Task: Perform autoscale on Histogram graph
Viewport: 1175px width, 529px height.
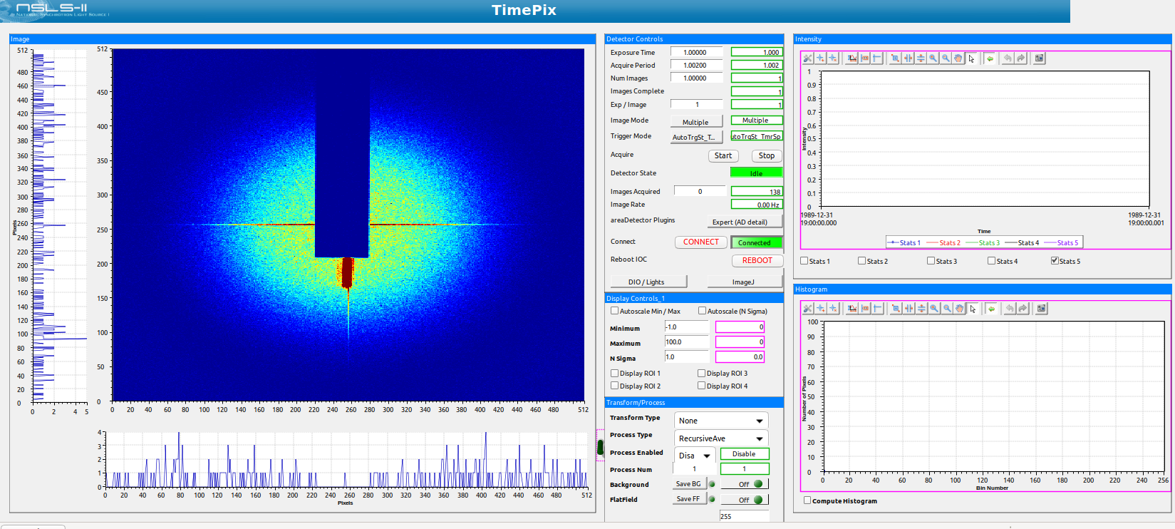Action: click(853, 309)
